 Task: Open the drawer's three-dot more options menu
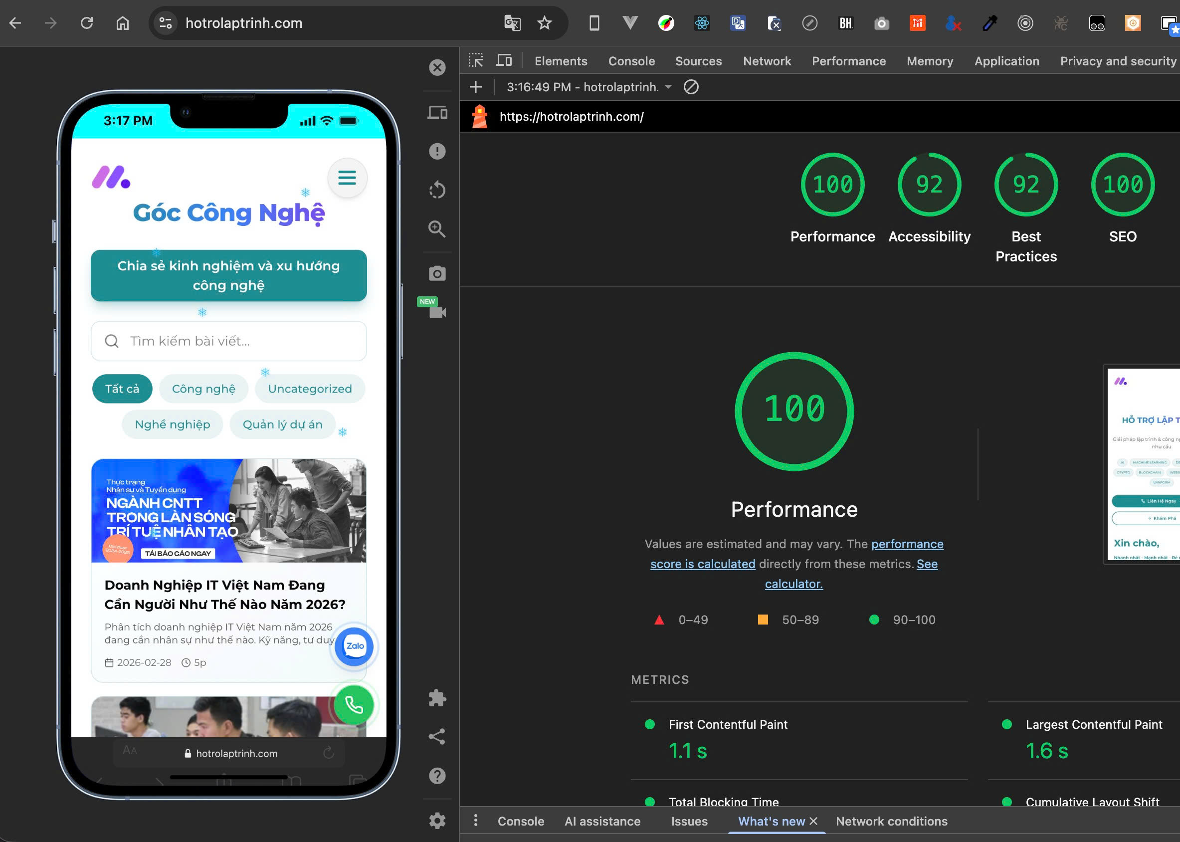click(475, 821)
